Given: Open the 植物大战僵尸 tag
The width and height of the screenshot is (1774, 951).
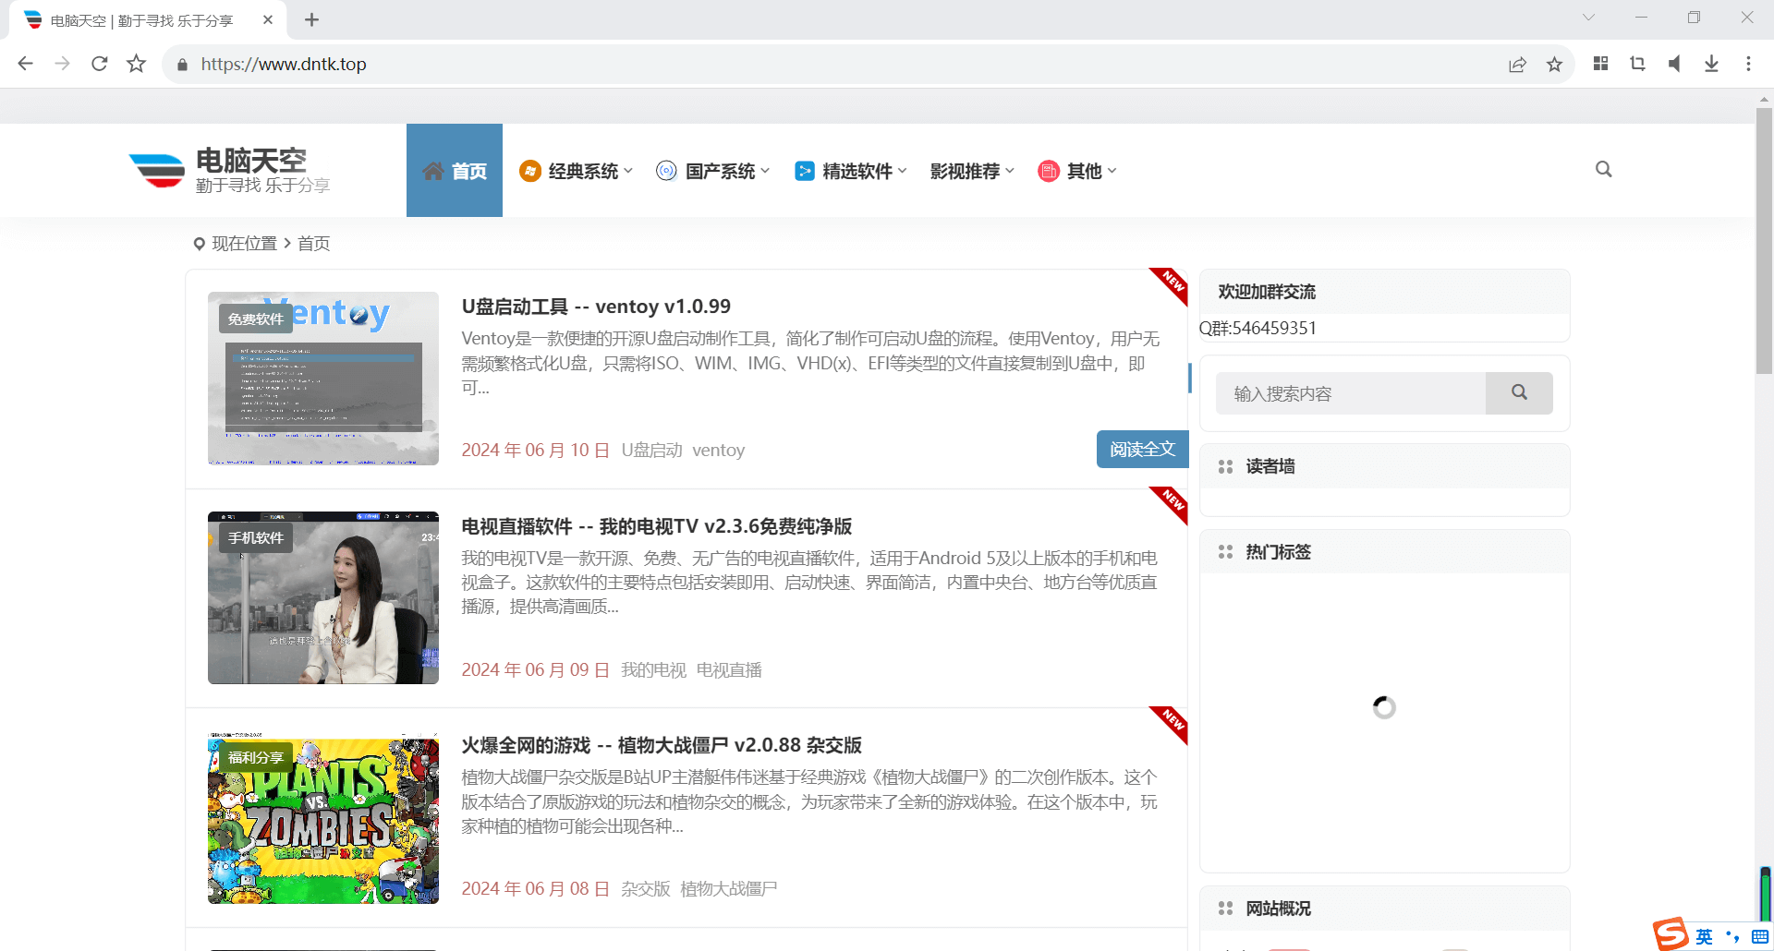Looking at the screenshot, I should tap(728, 889).
